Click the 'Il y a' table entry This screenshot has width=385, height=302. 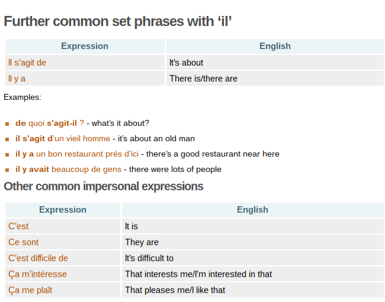(17, 79)
